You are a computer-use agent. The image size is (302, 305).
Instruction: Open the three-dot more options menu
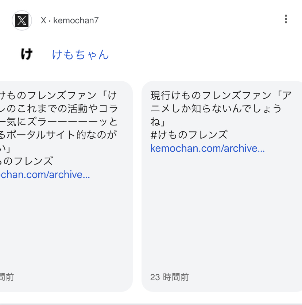pos(286,19)
